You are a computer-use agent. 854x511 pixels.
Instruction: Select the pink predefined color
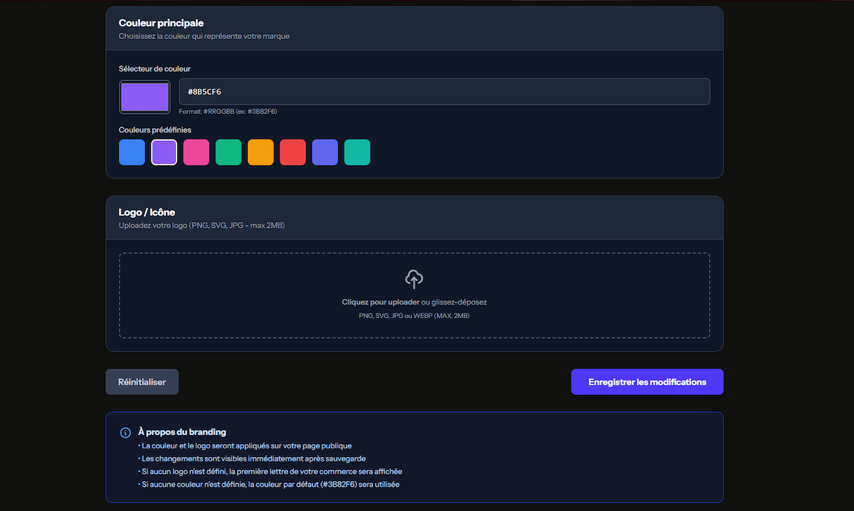tap(196, 152)
